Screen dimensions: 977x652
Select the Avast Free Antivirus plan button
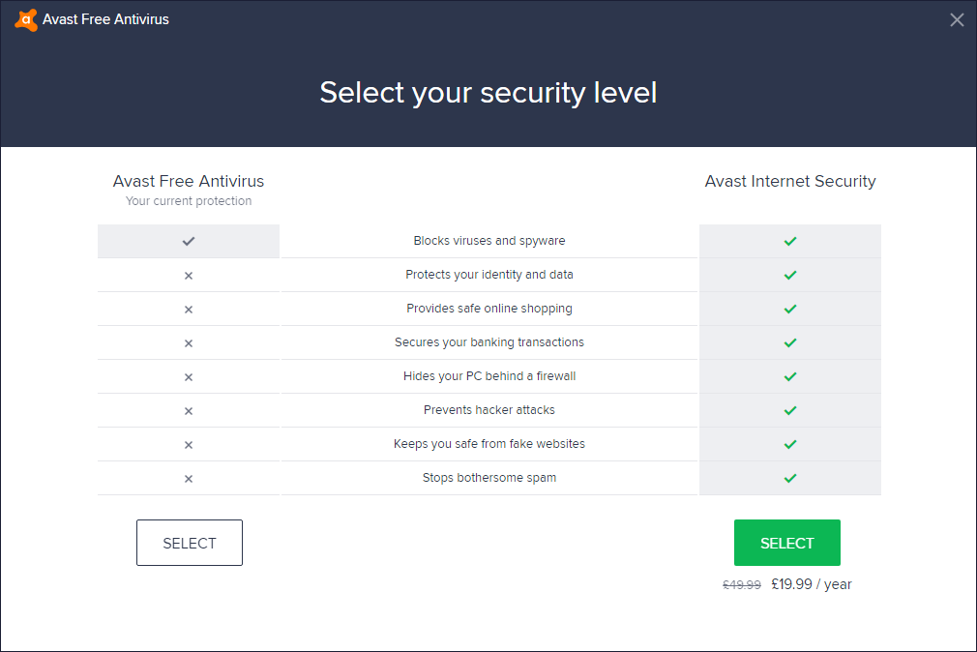click(x=190, y=543)
